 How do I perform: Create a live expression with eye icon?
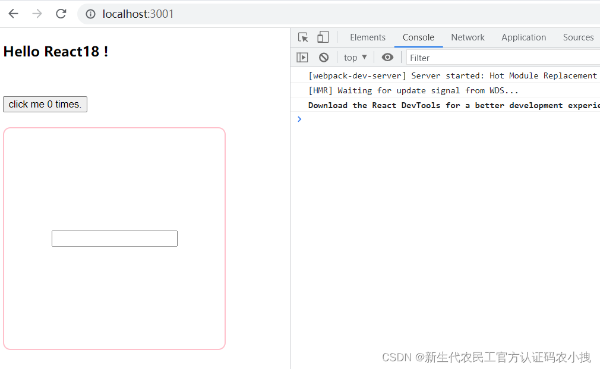click(387, 58)
